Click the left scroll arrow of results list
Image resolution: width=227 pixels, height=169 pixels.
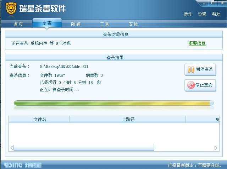[x=12, y=148]
